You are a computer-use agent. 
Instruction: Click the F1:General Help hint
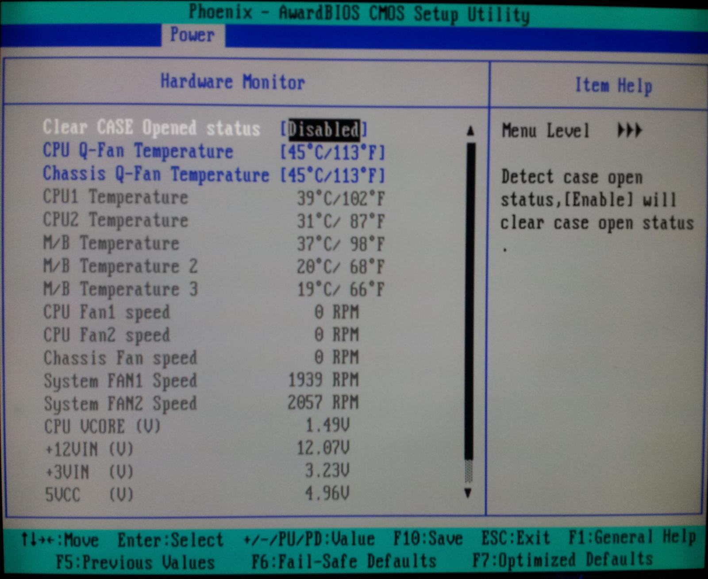tap(633, 538)
